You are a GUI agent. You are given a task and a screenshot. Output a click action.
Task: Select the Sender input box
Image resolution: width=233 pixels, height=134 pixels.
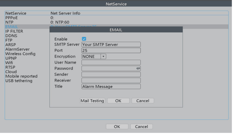(111, 74)
